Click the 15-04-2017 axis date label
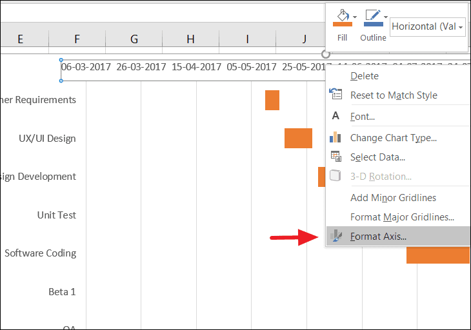This screenshot has height=330, width=471. coord(196,66)
